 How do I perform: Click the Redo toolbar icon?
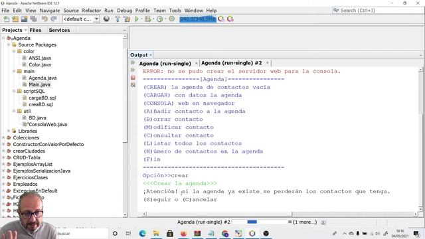coord(54,19)
